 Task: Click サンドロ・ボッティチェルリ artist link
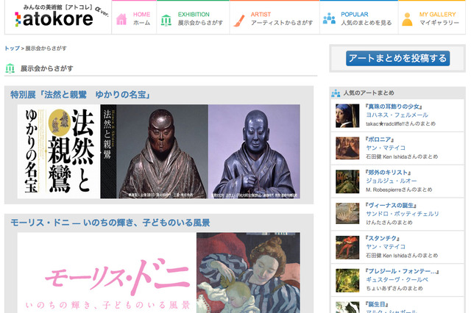403,214
